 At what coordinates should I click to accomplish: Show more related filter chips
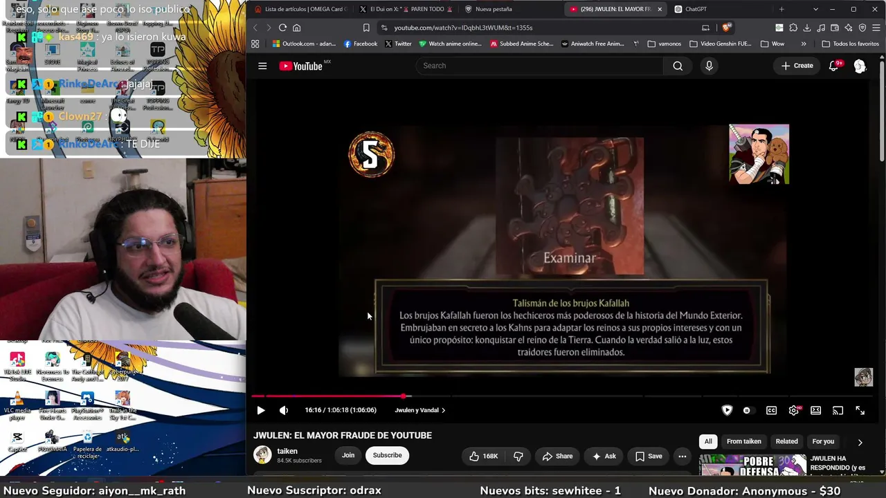(860, 442)
